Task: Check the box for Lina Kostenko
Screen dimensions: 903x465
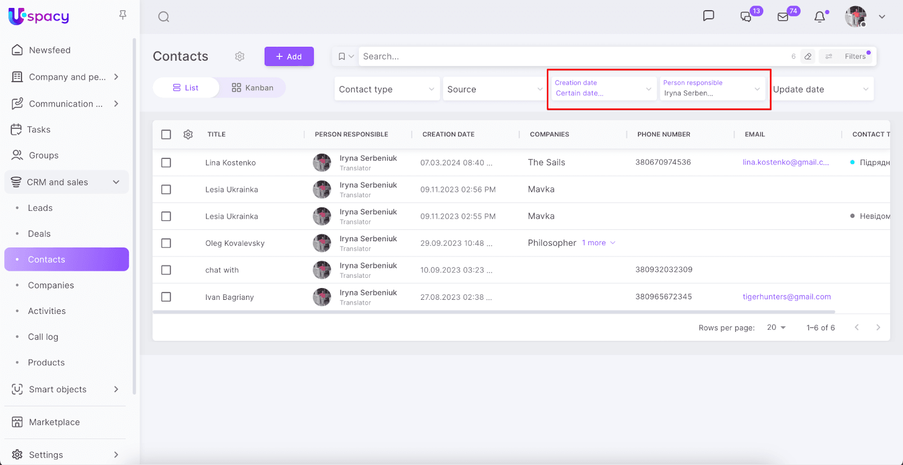Action: click(x=166, y=163)
